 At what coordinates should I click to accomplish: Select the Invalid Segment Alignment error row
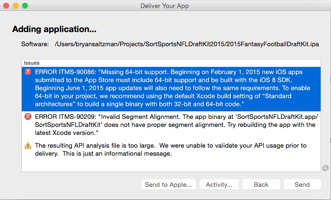[171, 125]
